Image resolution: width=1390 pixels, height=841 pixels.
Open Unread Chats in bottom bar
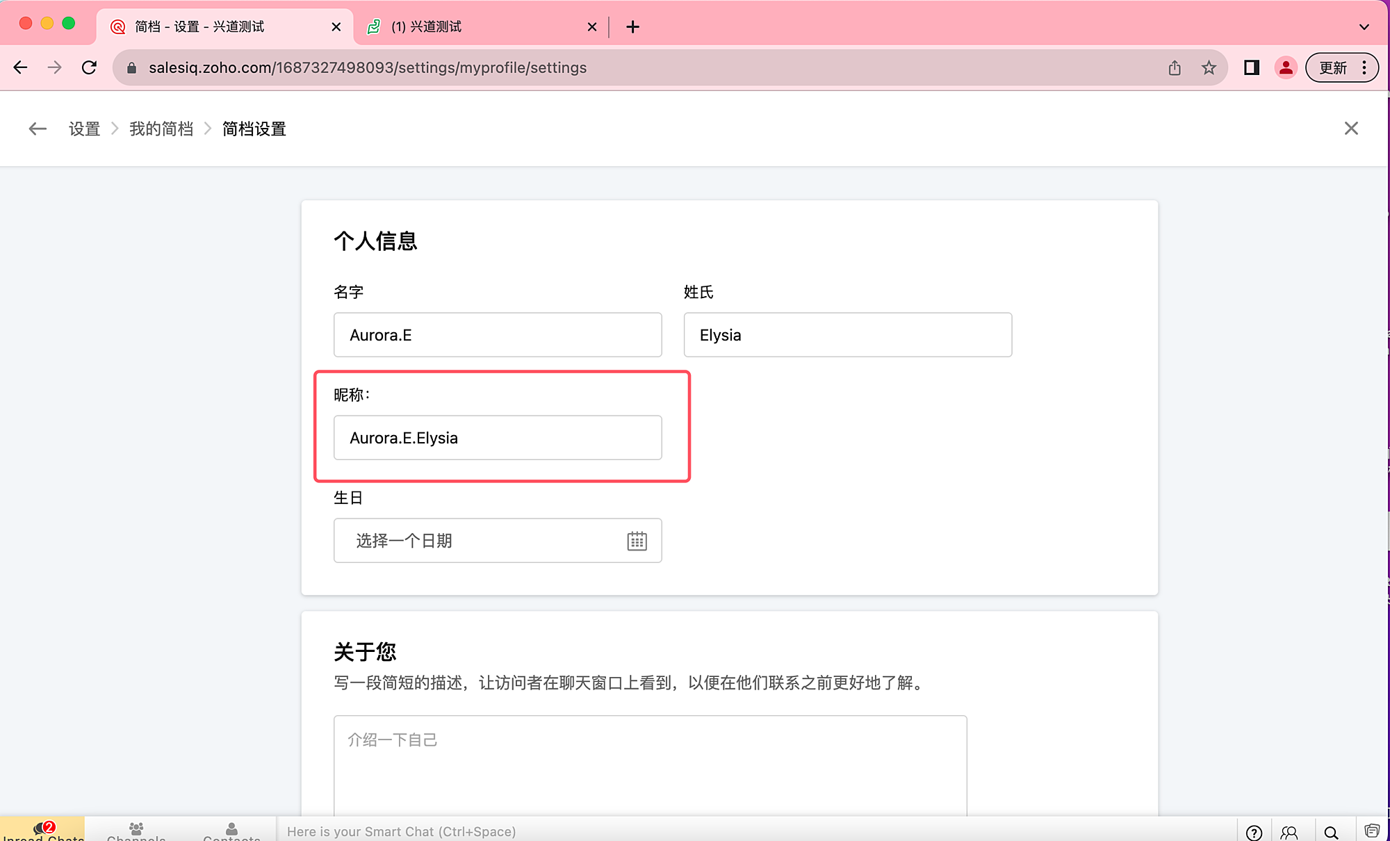[x=43, y=831]
